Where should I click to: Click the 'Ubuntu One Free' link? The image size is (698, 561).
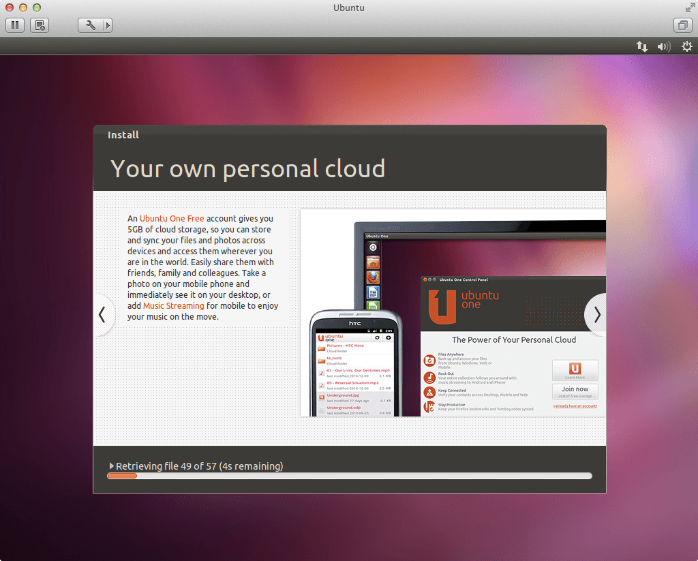coord(172,219)
